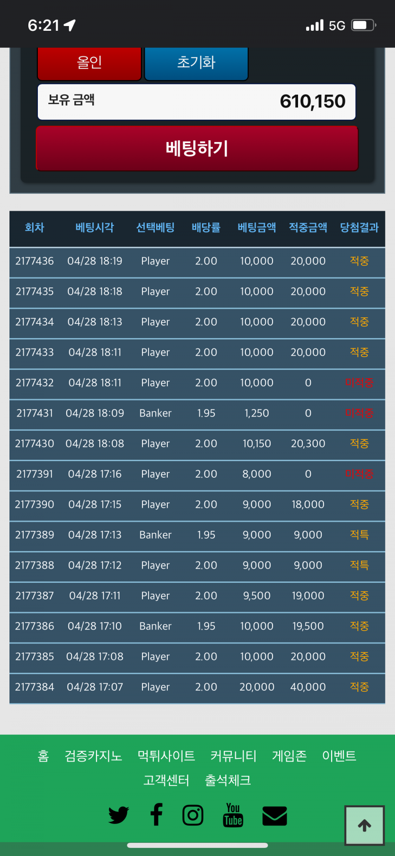Open the Facebook icon link

[157, 815]
